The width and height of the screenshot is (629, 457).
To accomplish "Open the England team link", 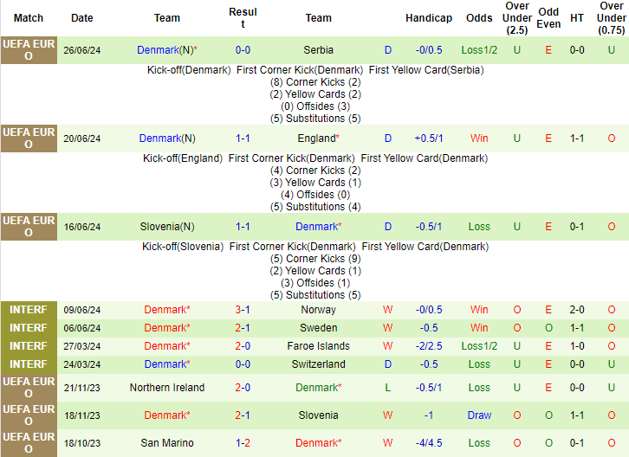I will click(316, 138).
